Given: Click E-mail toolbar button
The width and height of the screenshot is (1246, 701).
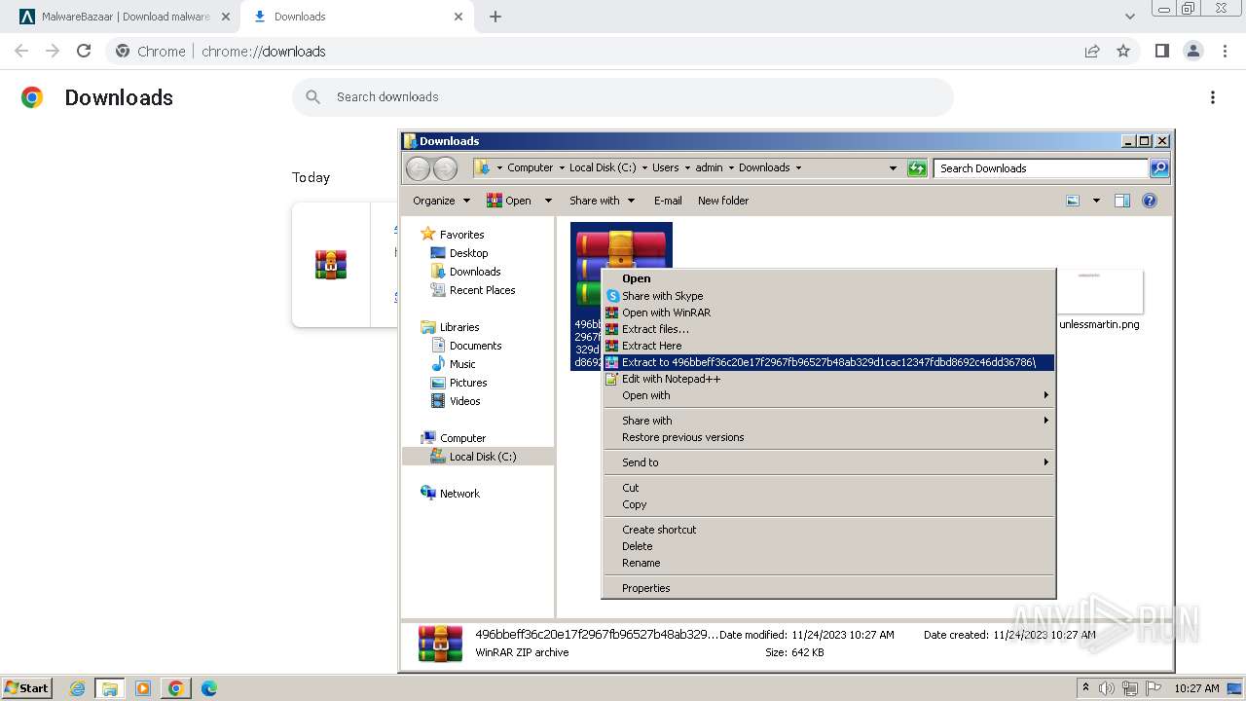Looking at the screenshot, I should coord(668,201).
